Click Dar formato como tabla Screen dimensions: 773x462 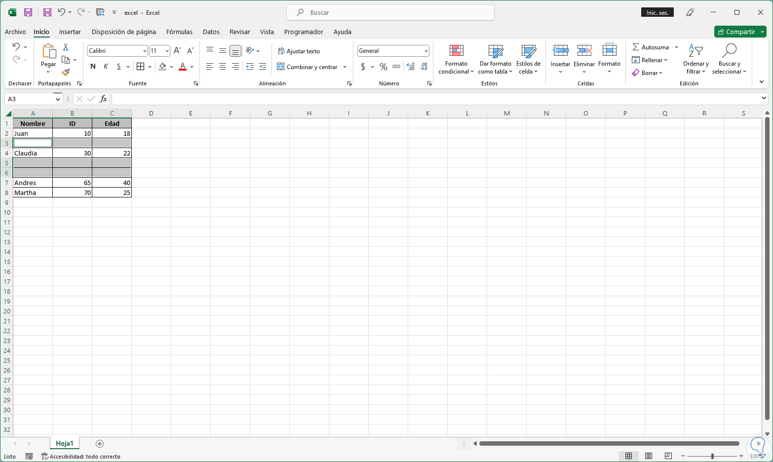click(495, 59)
